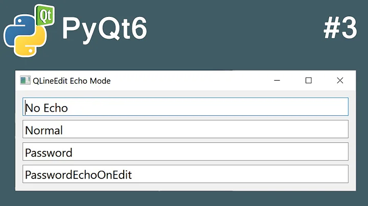Viewport: 368px width, 206px height.
Task: Minimize the QLineEdit Echo Mode window
Action: 277,81
